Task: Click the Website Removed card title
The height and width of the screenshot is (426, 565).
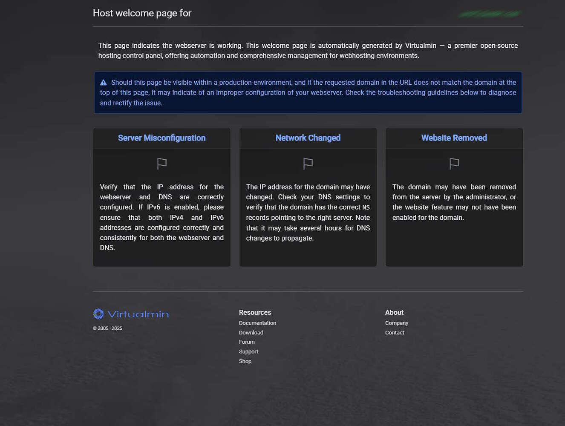Action: point(454,138)
